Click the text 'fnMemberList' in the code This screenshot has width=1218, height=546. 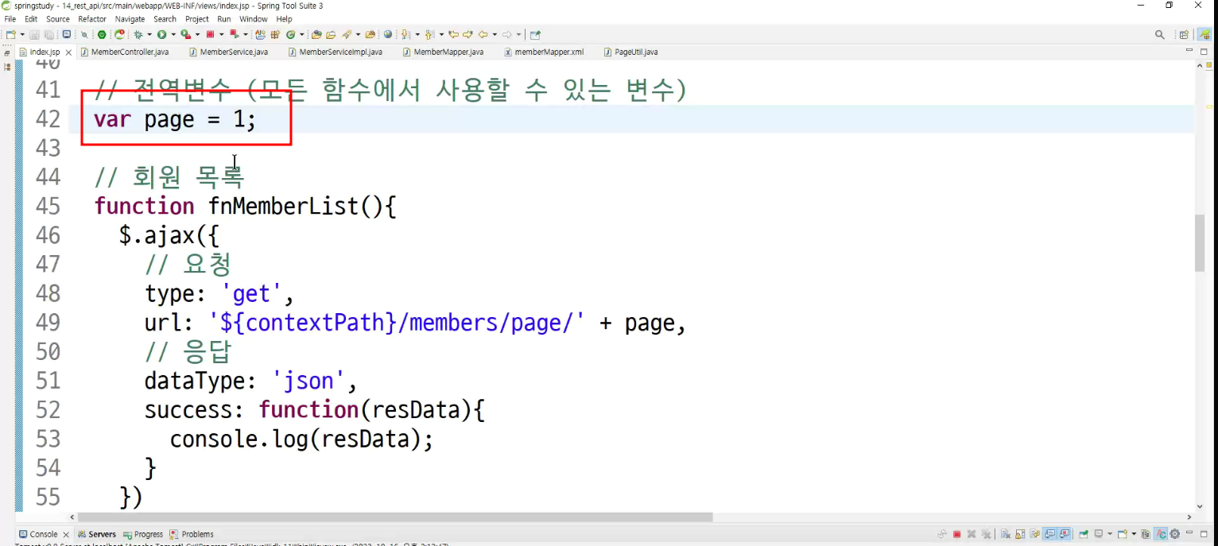[285, 207]
